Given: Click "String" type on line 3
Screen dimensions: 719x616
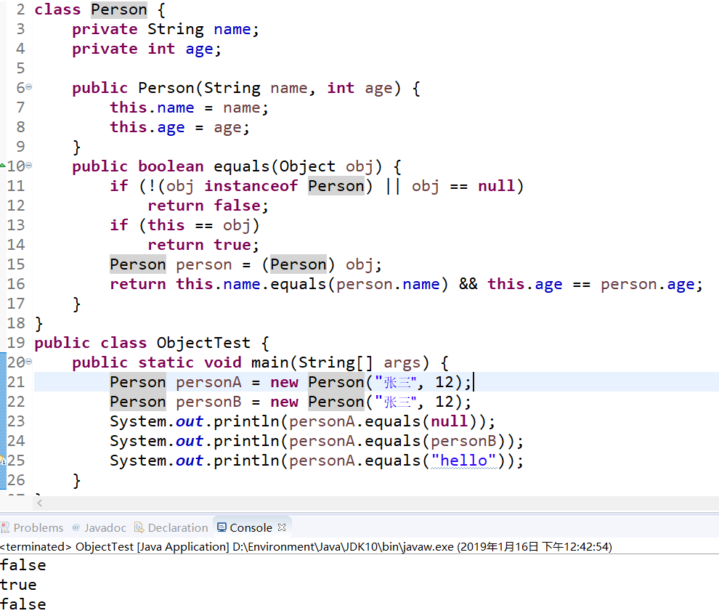Looking at the screenshot, I should (x=175, y=29).
